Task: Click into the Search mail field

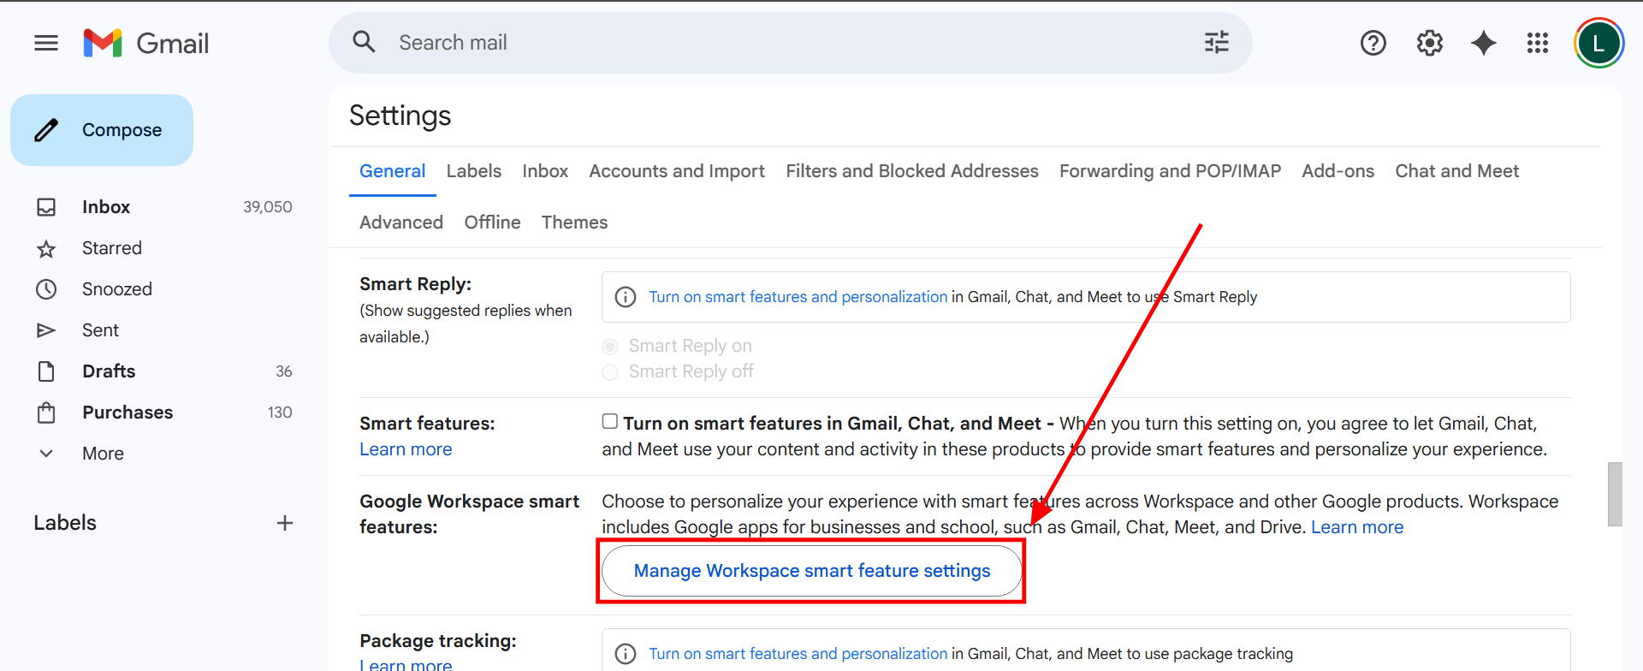Action: (770, 43)
